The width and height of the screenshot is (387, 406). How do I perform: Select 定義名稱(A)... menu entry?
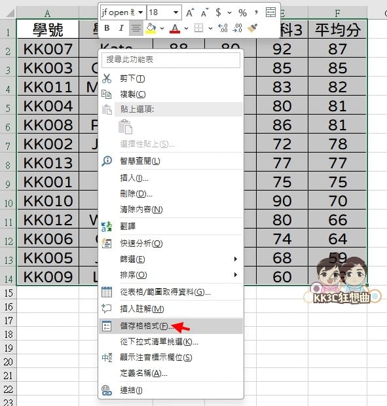tap(171, 373)
